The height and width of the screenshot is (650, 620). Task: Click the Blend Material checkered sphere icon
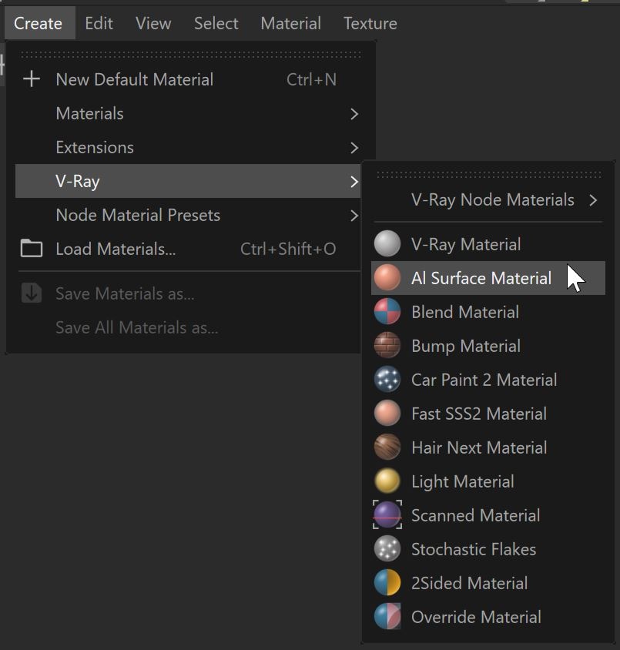387,311
